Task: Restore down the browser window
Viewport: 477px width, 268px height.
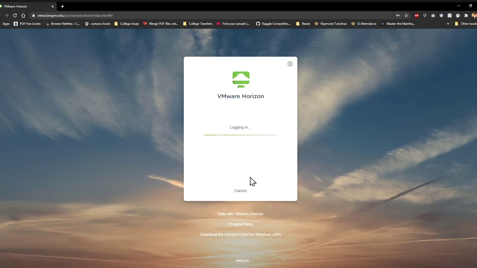Action: [x=470, y=6]
